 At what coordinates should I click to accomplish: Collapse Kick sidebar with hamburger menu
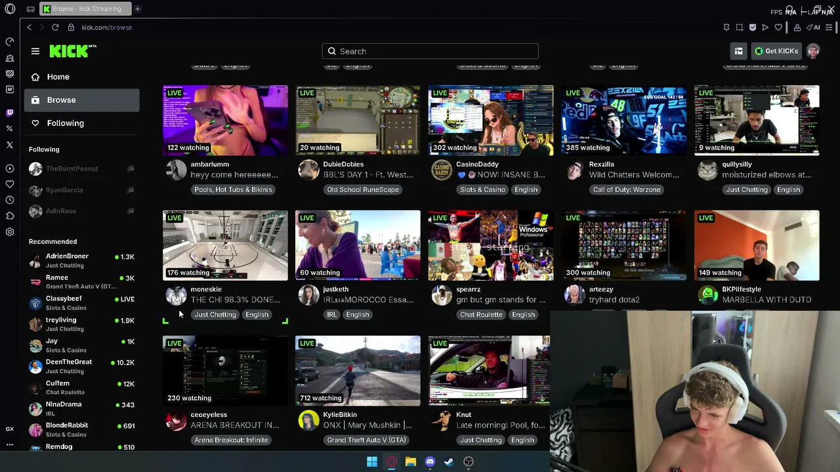point(35,51)
